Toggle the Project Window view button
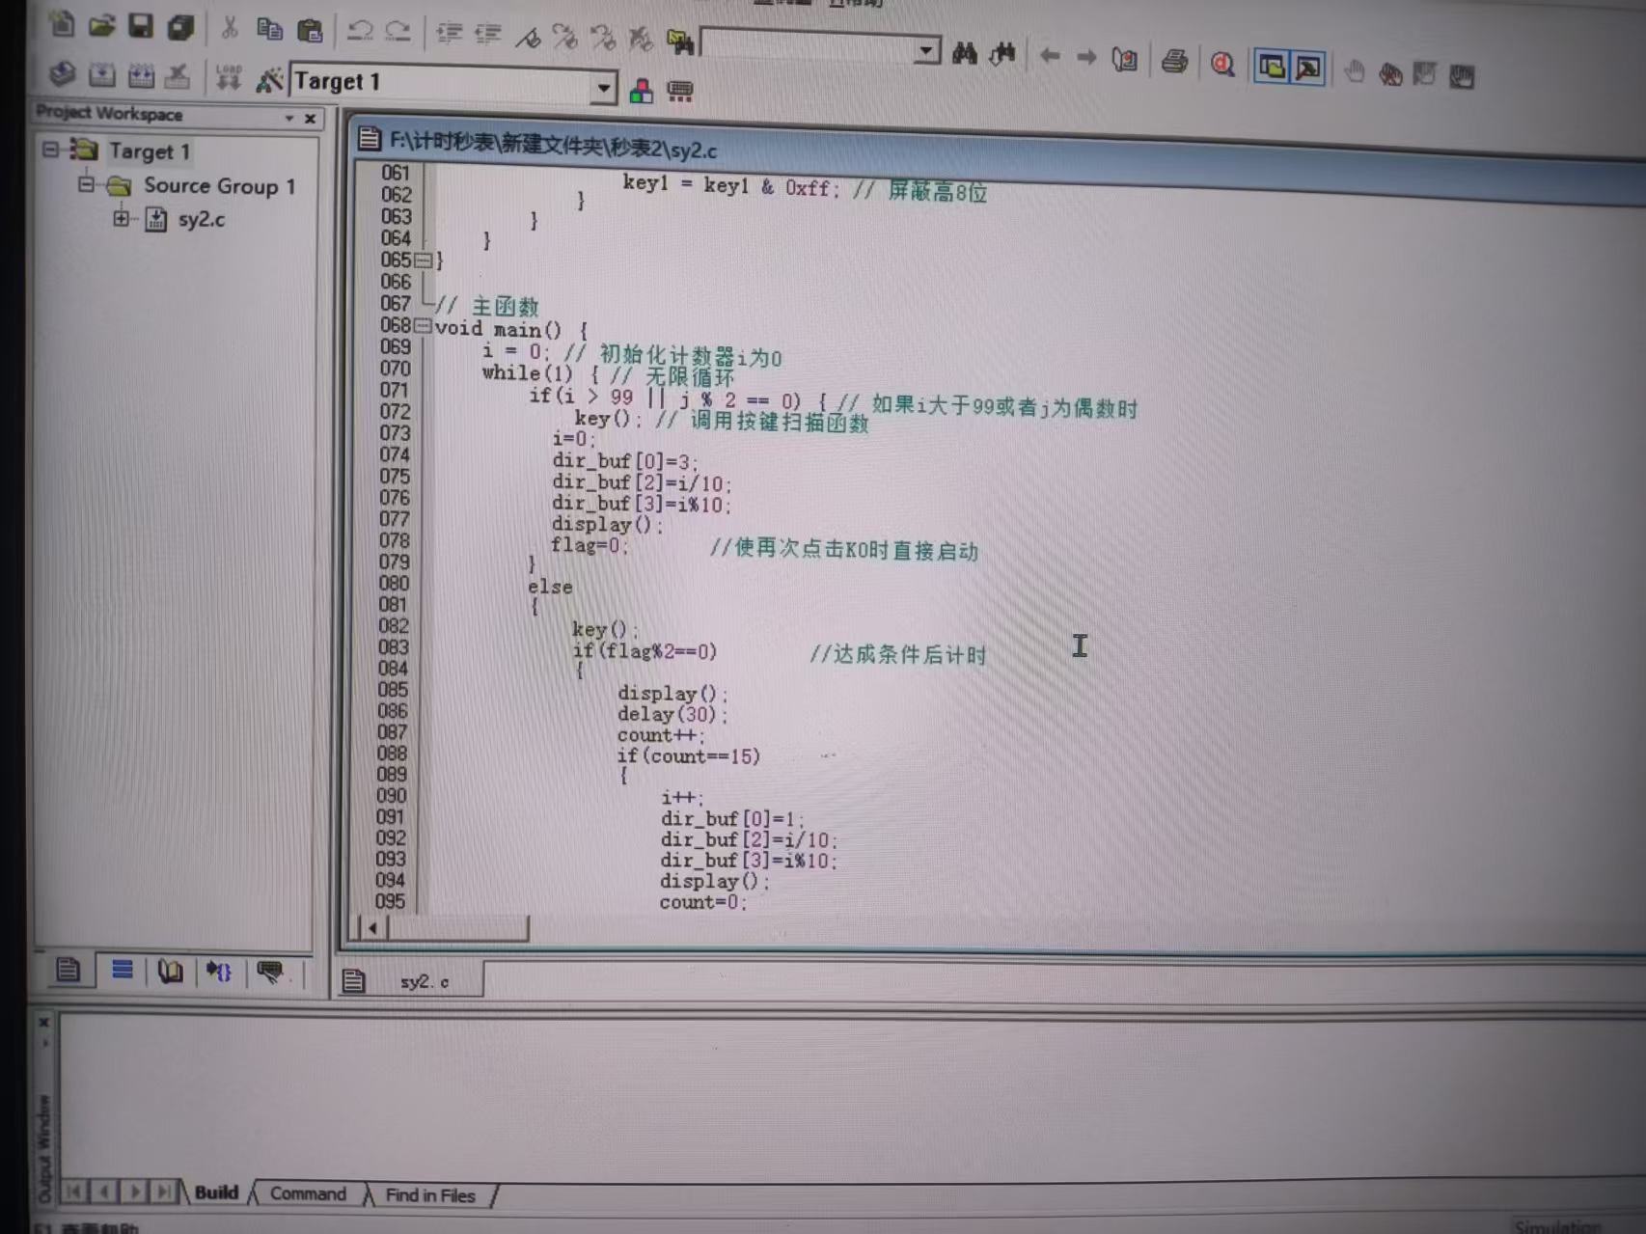Viewport: 1646px width, 1234px height. pos(1272,67)
